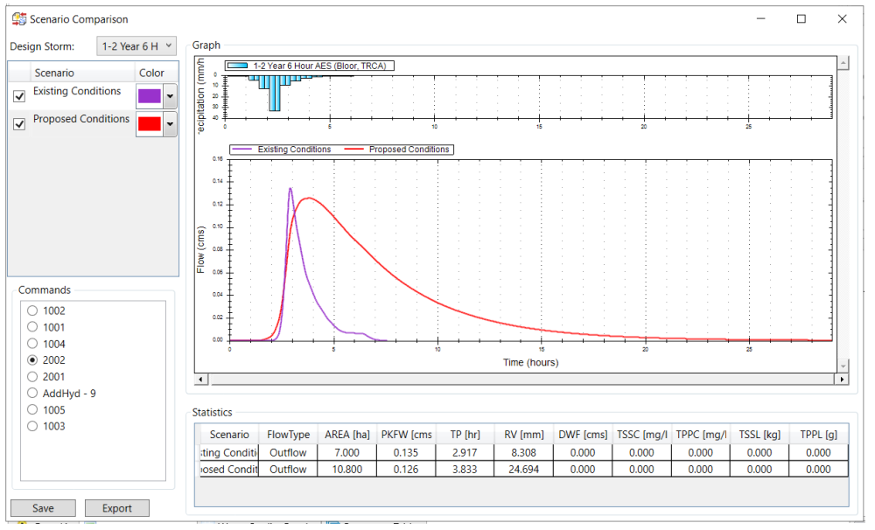Viewport: 875px width, 530px height.
Task: Minimize the Scenario Comparison window
Action: click(760, 19)
